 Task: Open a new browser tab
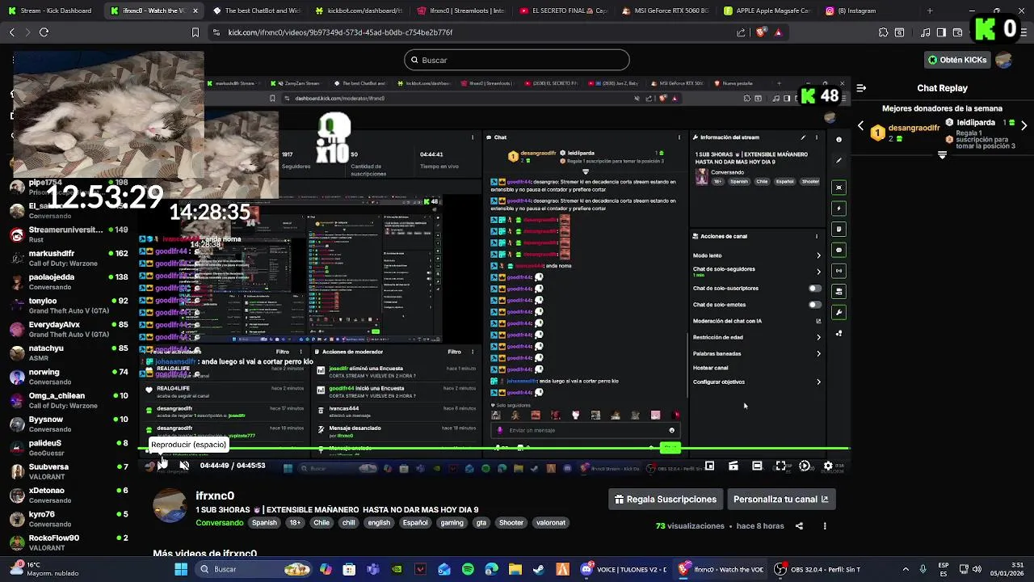point(930,11)
